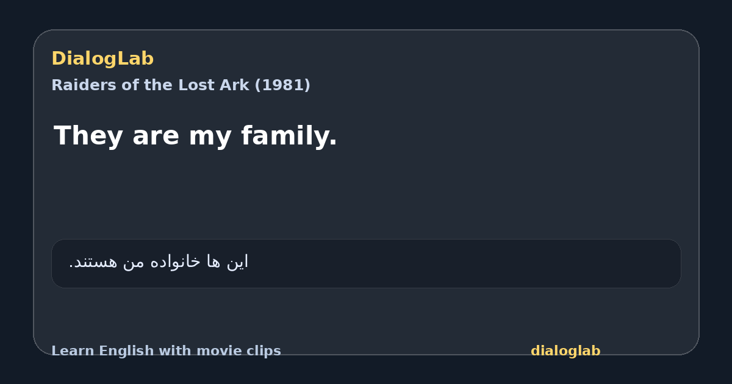Viewport: 732px width, 384px height.
Task: Select the Persian word خانواده
Action: [175, 261]
